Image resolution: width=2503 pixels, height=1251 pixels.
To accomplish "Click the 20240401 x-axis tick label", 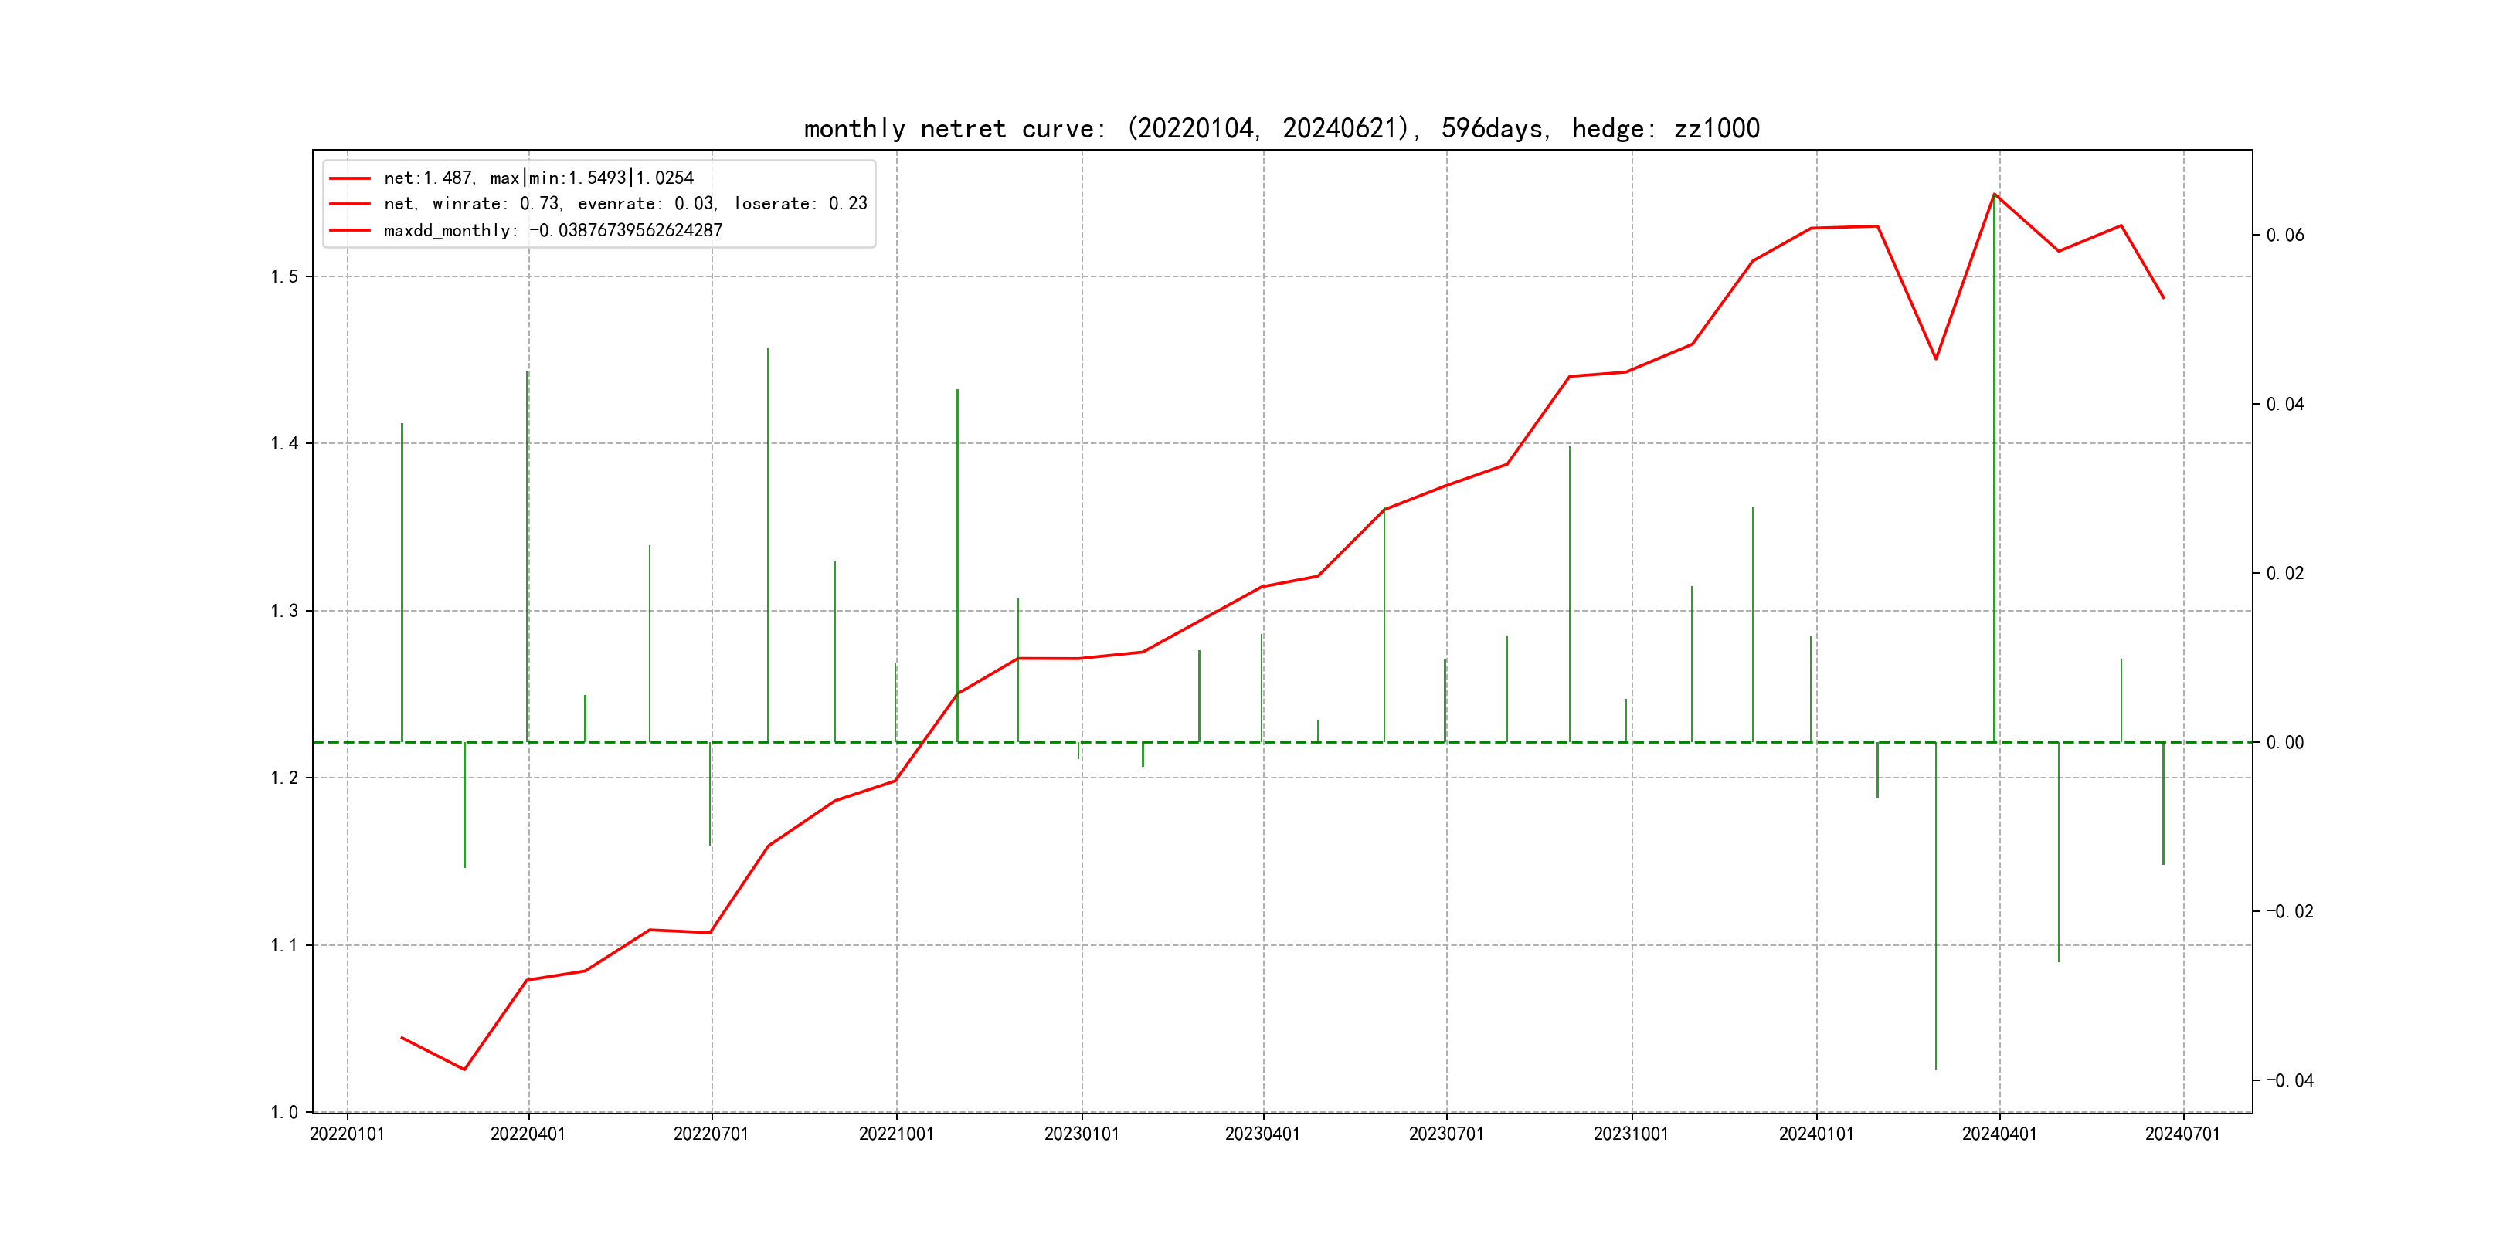I will (x=1999, y=1134).
